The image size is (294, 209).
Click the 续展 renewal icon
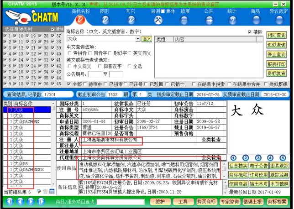[185, 19]
